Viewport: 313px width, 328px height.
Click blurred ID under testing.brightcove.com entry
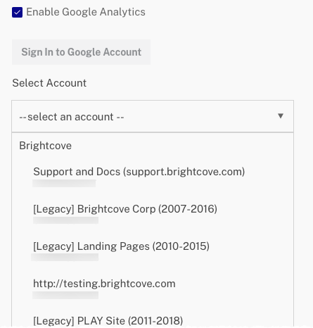coord(65,295)
